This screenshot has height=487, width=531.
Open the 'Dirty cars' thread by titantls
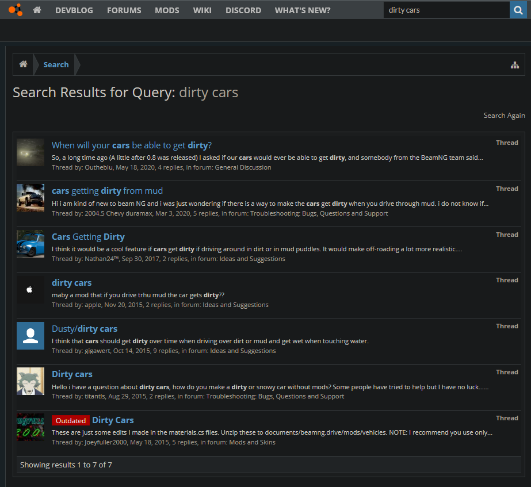[x=72, y=374]
